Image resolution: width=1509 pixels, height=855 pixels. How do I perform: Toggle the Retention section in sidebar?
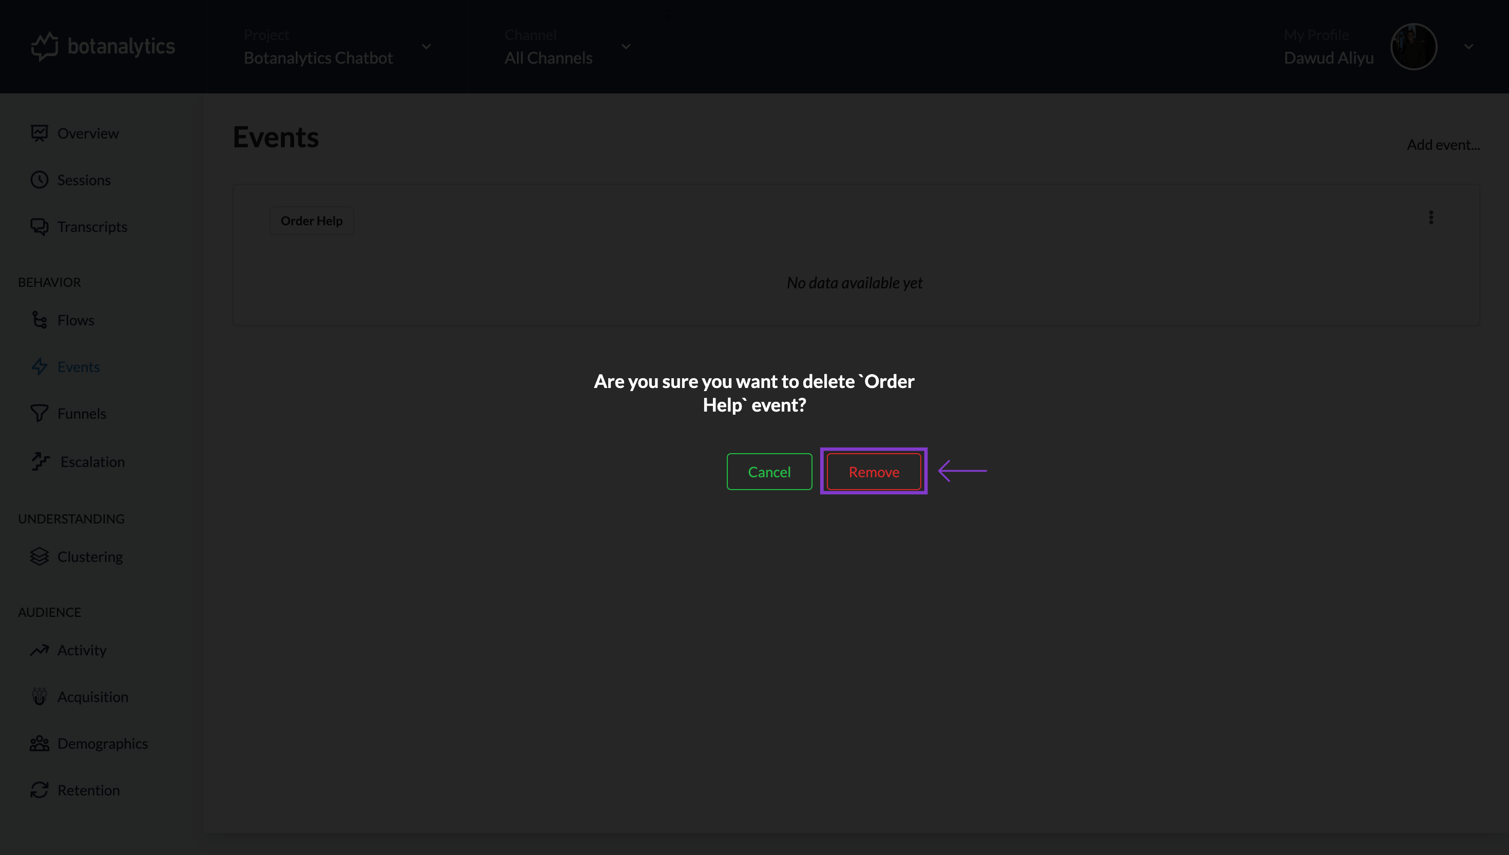[x=88, y=790]
